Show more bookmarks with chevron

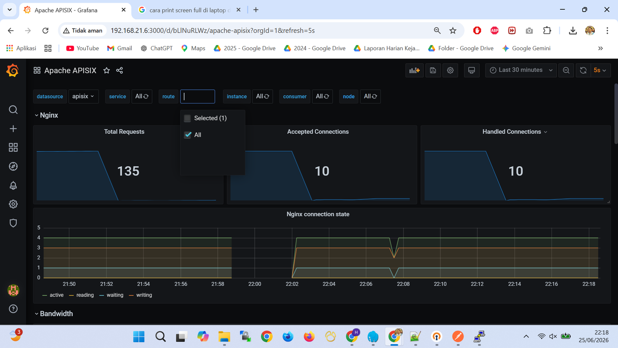600,48
